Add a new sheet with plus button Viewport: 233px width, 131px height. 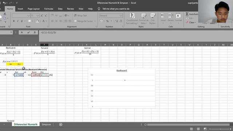(61, 124)
